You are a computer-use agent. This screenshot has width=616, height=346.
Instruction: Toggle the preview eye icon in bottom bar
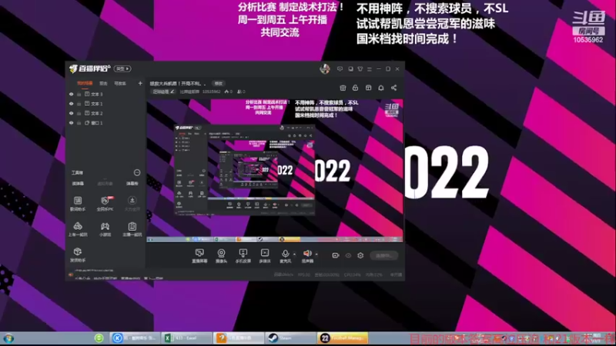(348, 255)
